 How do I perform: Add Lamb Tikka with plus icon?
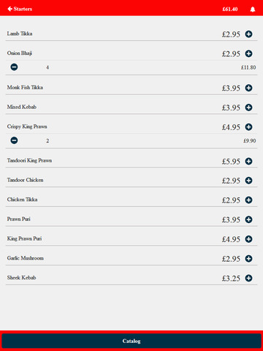pos(248,34)
